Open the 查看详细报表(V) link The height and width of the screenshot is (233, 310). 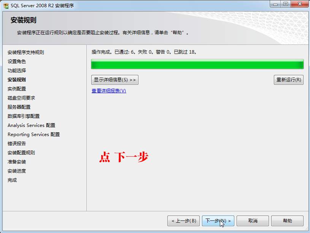[109, 91]
